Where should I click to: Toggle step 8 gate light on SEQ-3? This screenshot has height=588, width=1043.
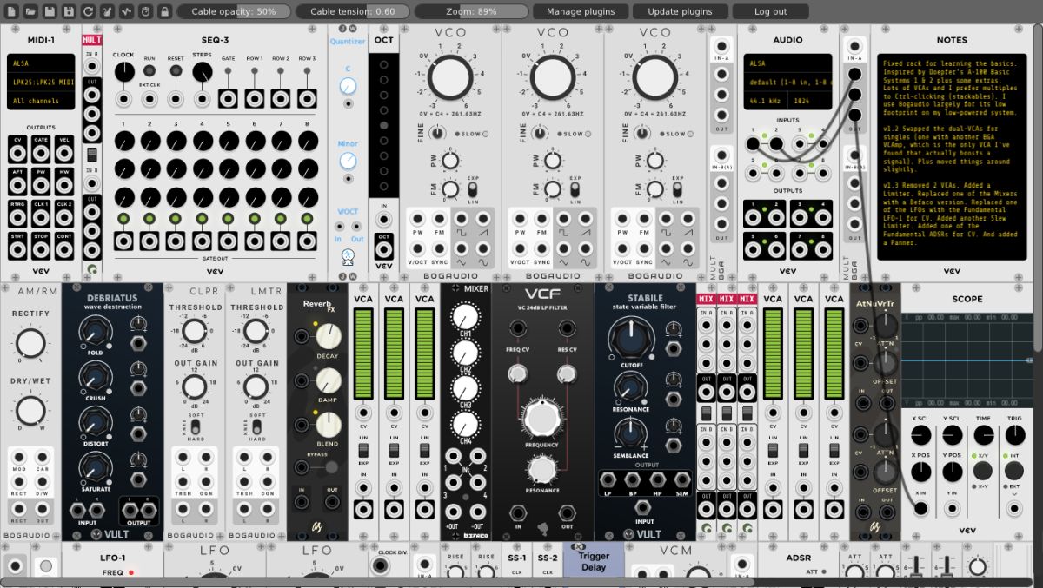[x=306, y=218]
